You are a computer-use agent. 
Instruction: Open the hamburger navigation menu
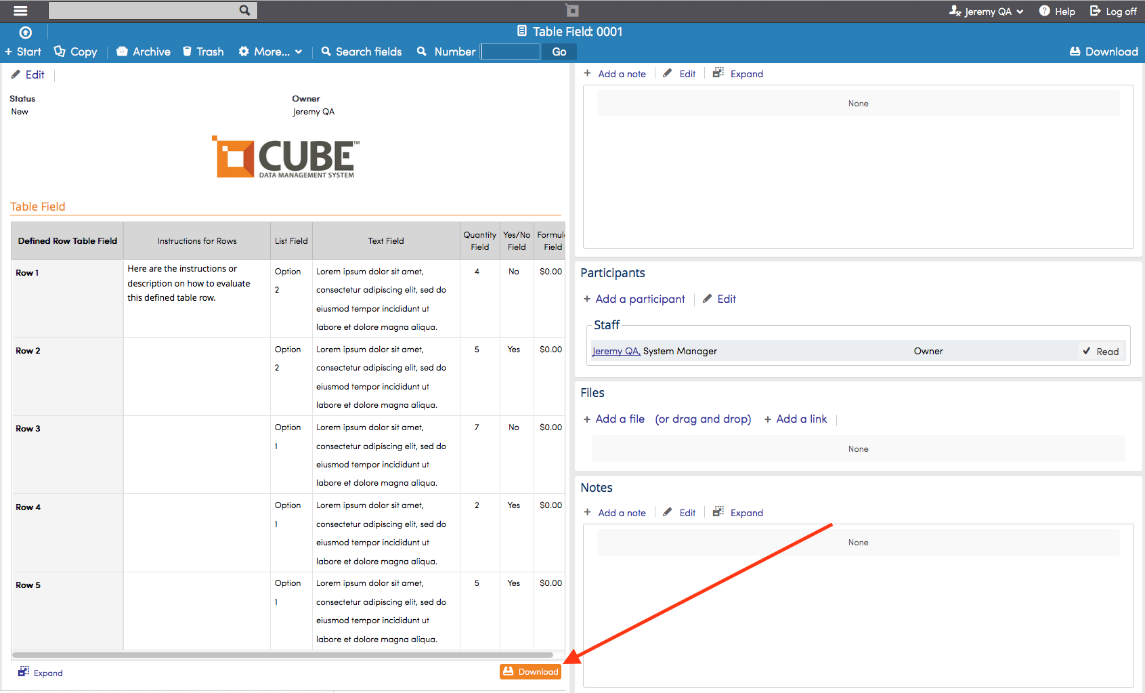pyautogui.click(x=20, y=10)
